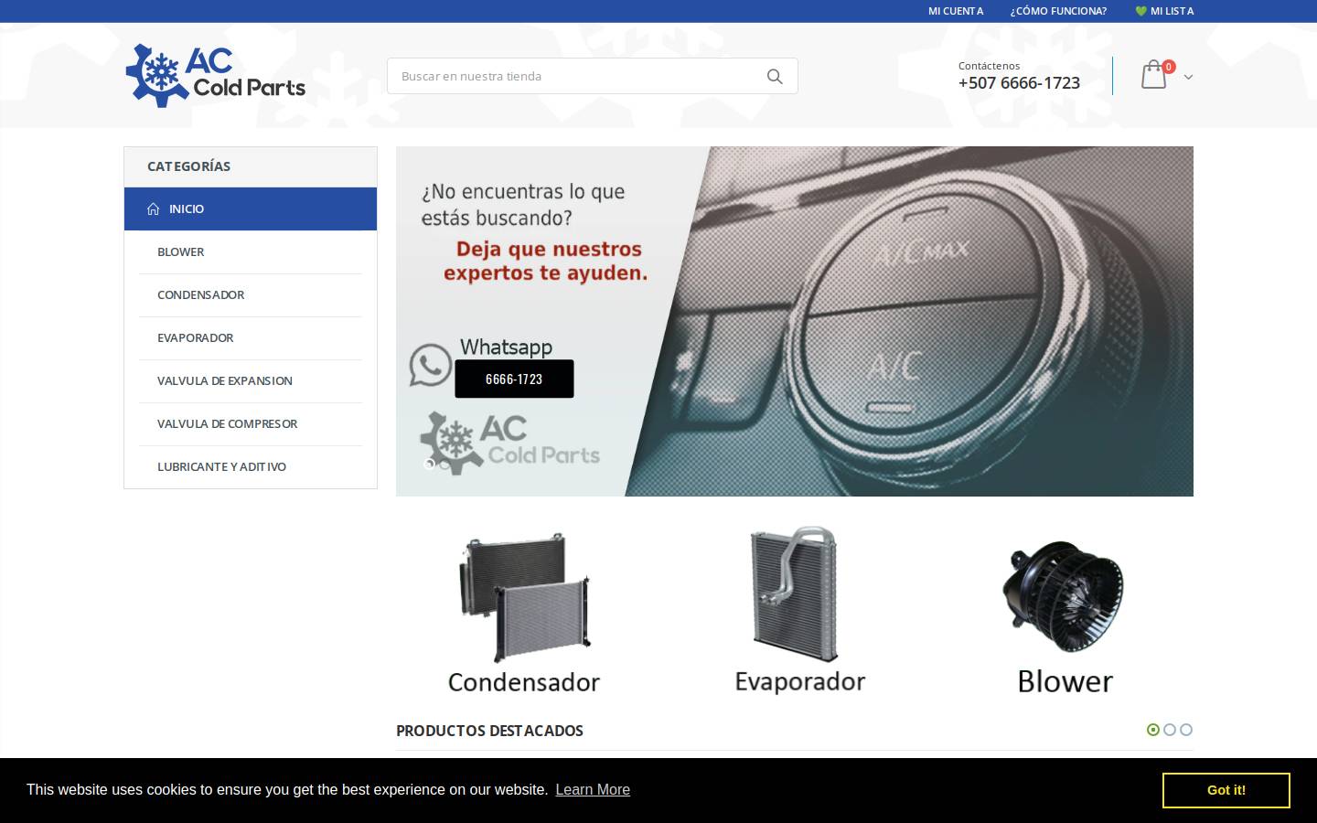Image resolution: width=1317 pixels, height=823 pixels.
Task: Select first banner slider dot
Action: point(429,465)
